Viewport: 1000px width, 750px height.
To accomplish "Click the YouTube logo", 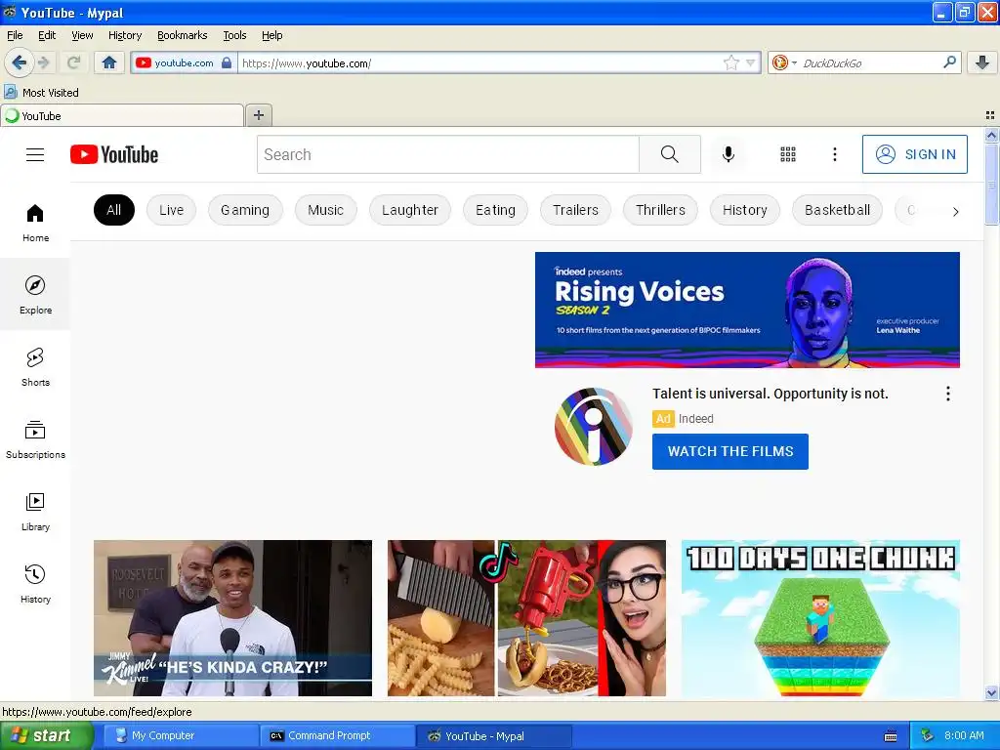I will pyautogui.click(x=114, y=154).
